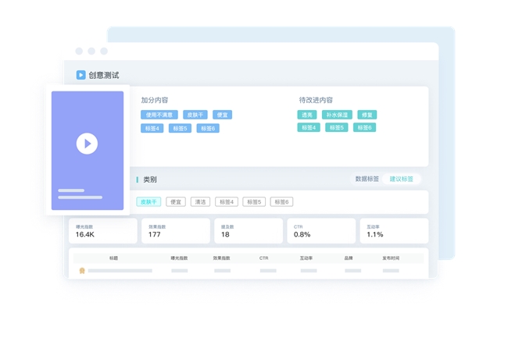Click the medal icon in the first table row
This screenshot has width=508, height=338.
coord(82,271)
